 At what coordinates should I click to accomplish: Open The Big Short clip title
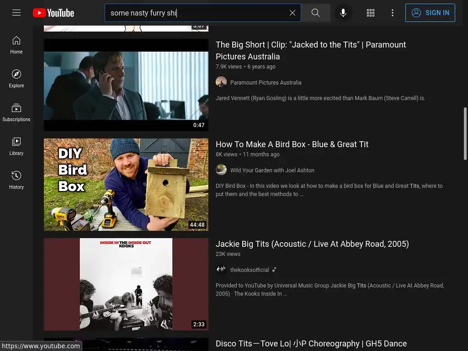click(x=311, y=50)
